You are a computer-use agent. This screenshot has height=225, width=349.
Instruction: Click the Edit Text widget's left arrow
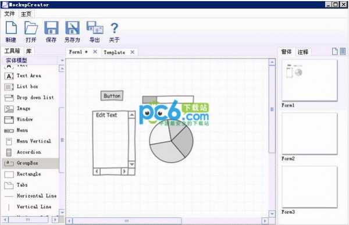tap(97, 172)
